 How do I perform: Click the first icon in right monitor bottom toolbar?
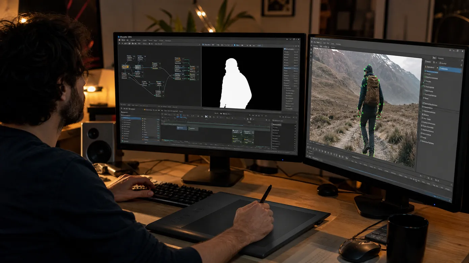308,147
